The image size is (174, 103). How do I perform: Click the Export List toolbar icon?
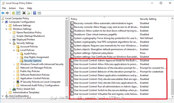coord(29,13)
